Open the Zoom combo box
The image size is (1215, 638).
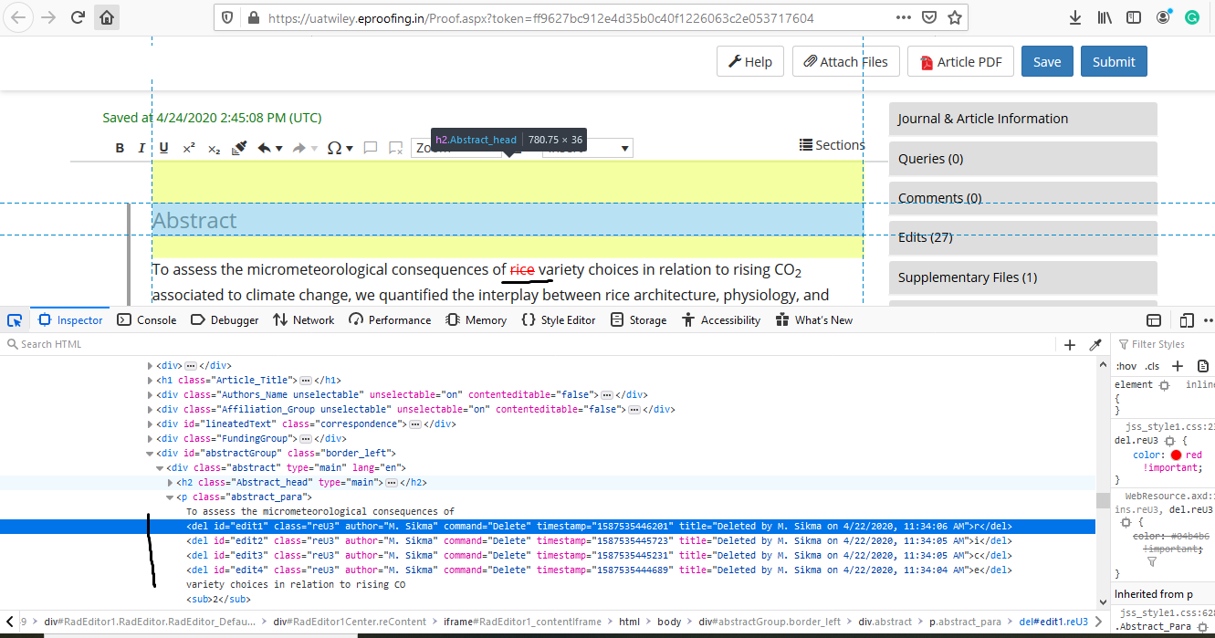(456, 148)
